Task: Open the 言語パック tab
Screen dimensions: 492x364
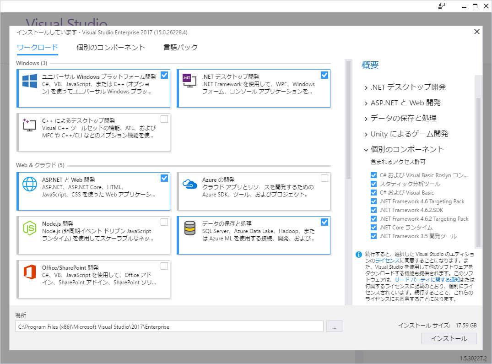Action: 181,47
